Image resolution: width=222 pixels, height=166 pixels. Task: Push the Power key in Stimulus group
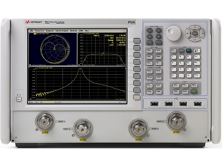click(x=158, y=86)
